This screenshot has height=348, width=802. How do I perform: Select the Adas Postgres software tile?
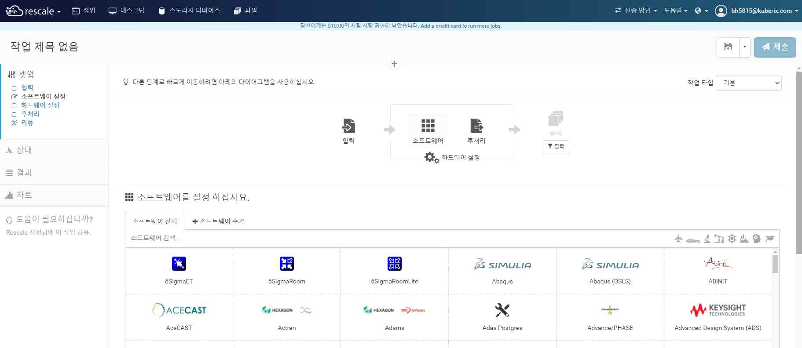pyautogui.click(x=502, y=318)
